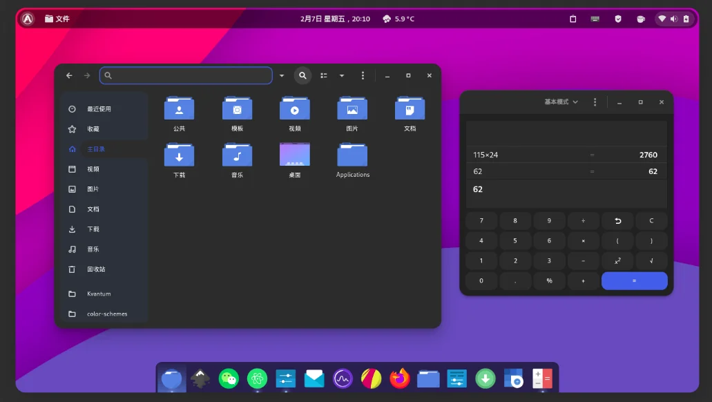Open dropdown arrow beside the search field
This screenshot has height=402, width=712.
(x=282, y=75)
